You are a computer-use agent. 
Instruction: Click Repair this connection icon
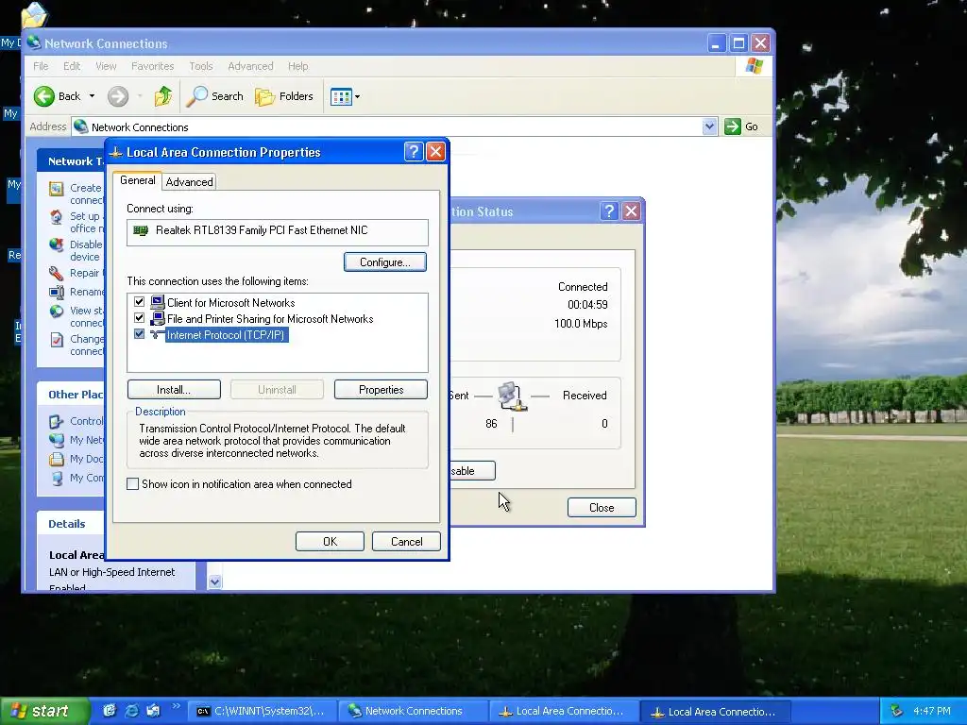pos(56,273)
